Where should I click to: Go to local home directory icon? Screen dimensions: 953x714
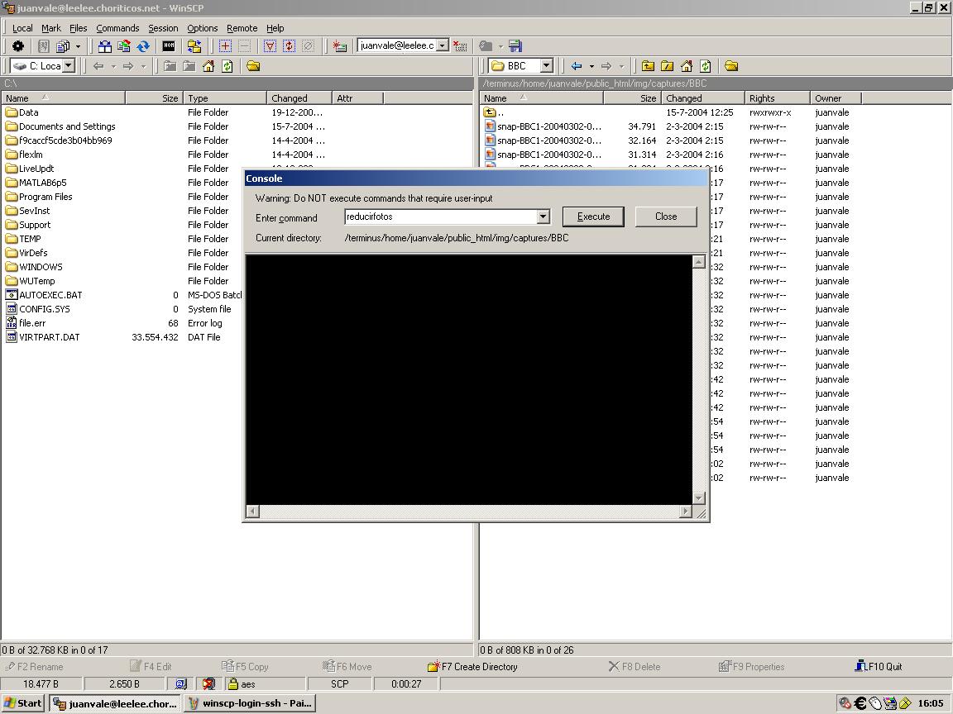tap(208, 66)
